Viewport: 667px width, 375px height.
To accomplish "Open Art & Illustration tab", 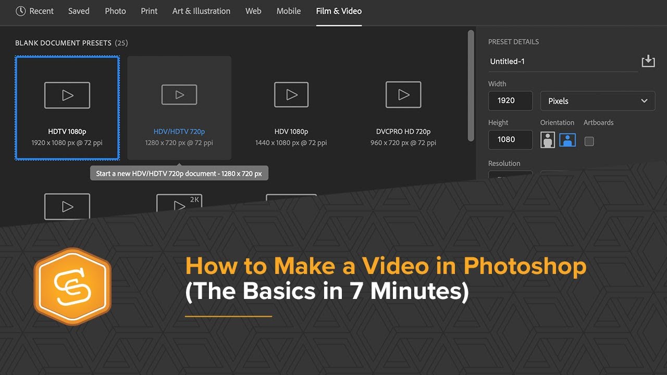I will pyautogui.click(x=201, y=11).
